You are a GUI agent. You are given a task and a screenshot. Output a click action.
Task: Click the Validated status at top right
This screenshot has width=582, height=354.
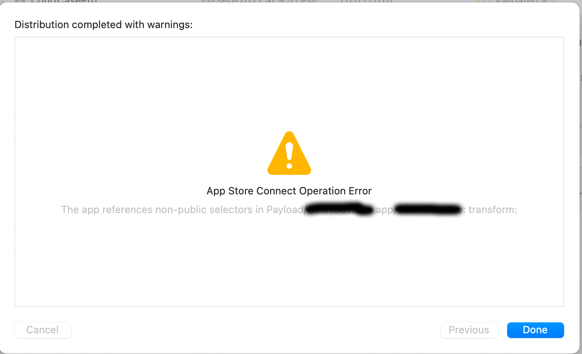520,2
